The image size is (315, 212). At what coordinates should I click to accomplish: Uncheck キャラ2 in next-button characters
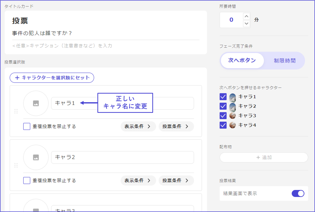click(223, 106)
